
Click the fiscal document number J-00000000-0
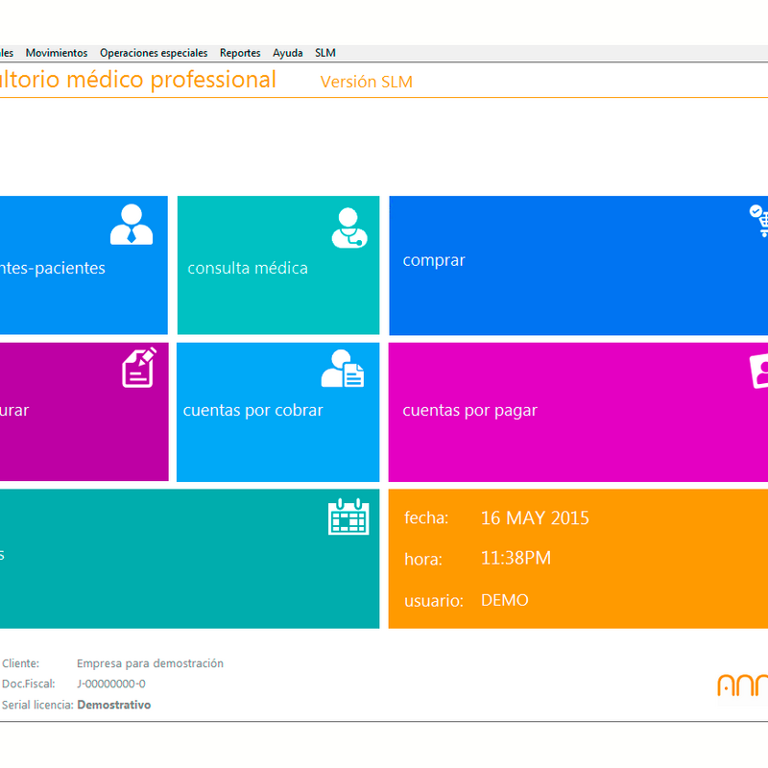[111, 684]
